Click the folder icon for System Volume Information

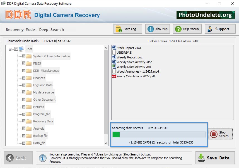pos(29,56)
